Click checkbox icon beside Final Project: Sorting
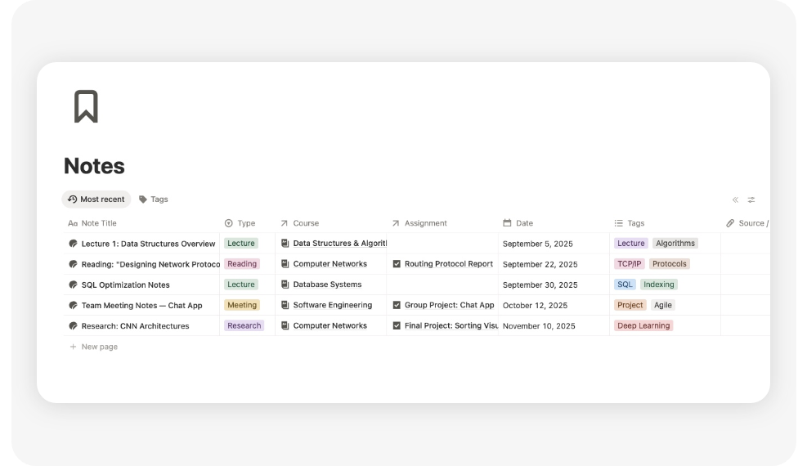 [397, 325]
